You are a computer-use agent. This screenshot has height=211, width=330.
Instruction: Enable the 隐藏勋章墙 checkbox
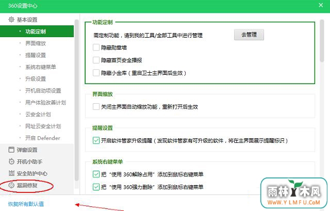click(96, 47)
